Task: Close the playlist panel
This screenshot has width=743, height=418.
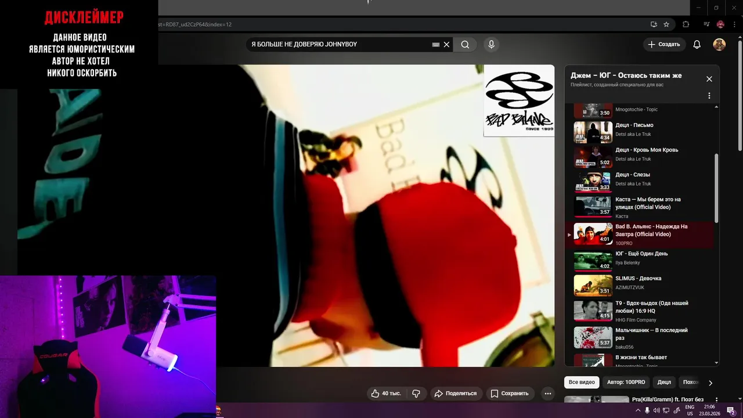Action: pyautogui.click(x=709, y=79)
